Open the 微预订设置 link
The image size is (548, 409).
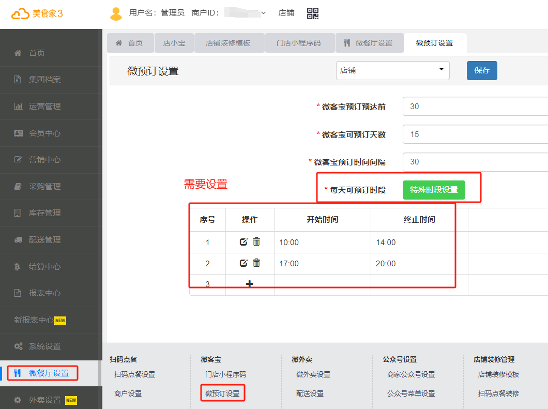(222, 393)
